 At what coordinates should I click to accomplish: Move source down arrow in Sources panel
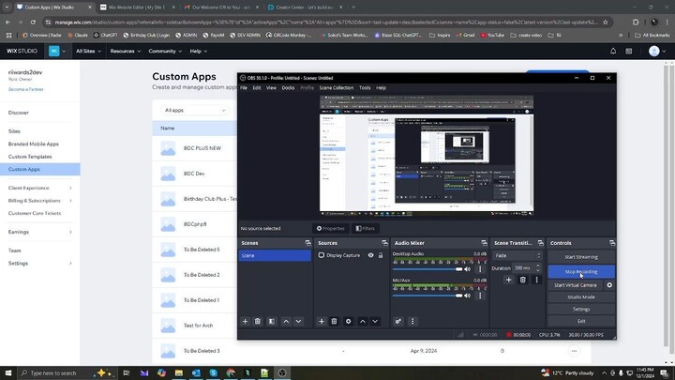click(x=375, y=322)
